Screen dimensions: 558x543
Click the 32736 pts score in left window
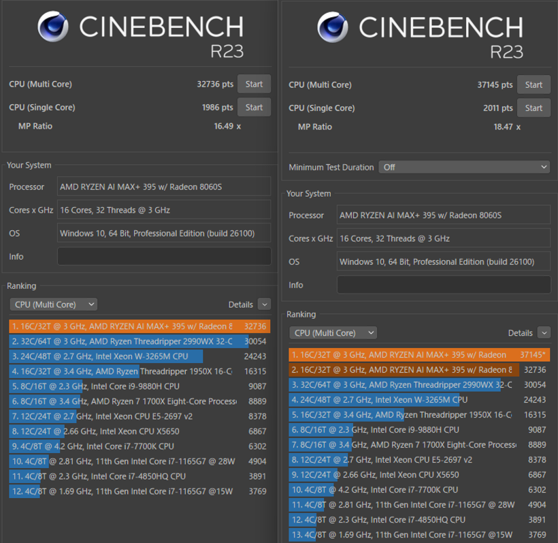point(215,84)
